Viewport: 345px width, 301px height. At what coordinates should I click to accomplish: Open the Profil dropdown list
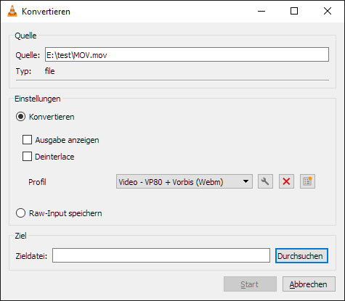[x=184, y=181]
